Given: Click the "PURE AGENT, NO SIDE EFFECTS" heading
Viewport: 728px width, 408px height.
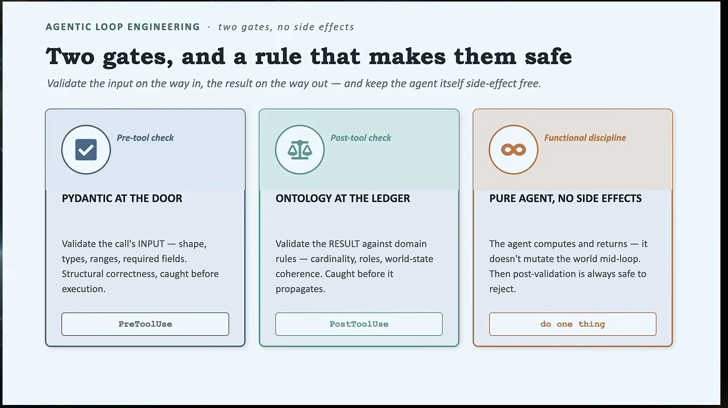Looking at the screenshot, I should tap(565, 199).
